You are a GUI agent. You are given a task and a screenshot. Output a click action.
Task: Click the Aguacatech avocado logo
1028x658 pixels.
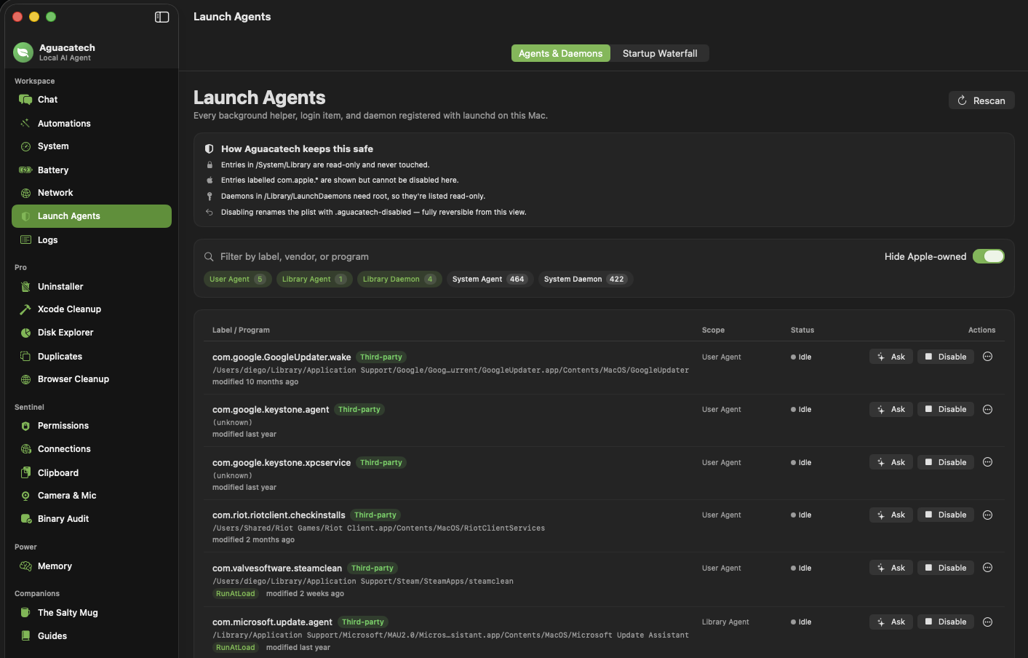(x=23, y=52)
